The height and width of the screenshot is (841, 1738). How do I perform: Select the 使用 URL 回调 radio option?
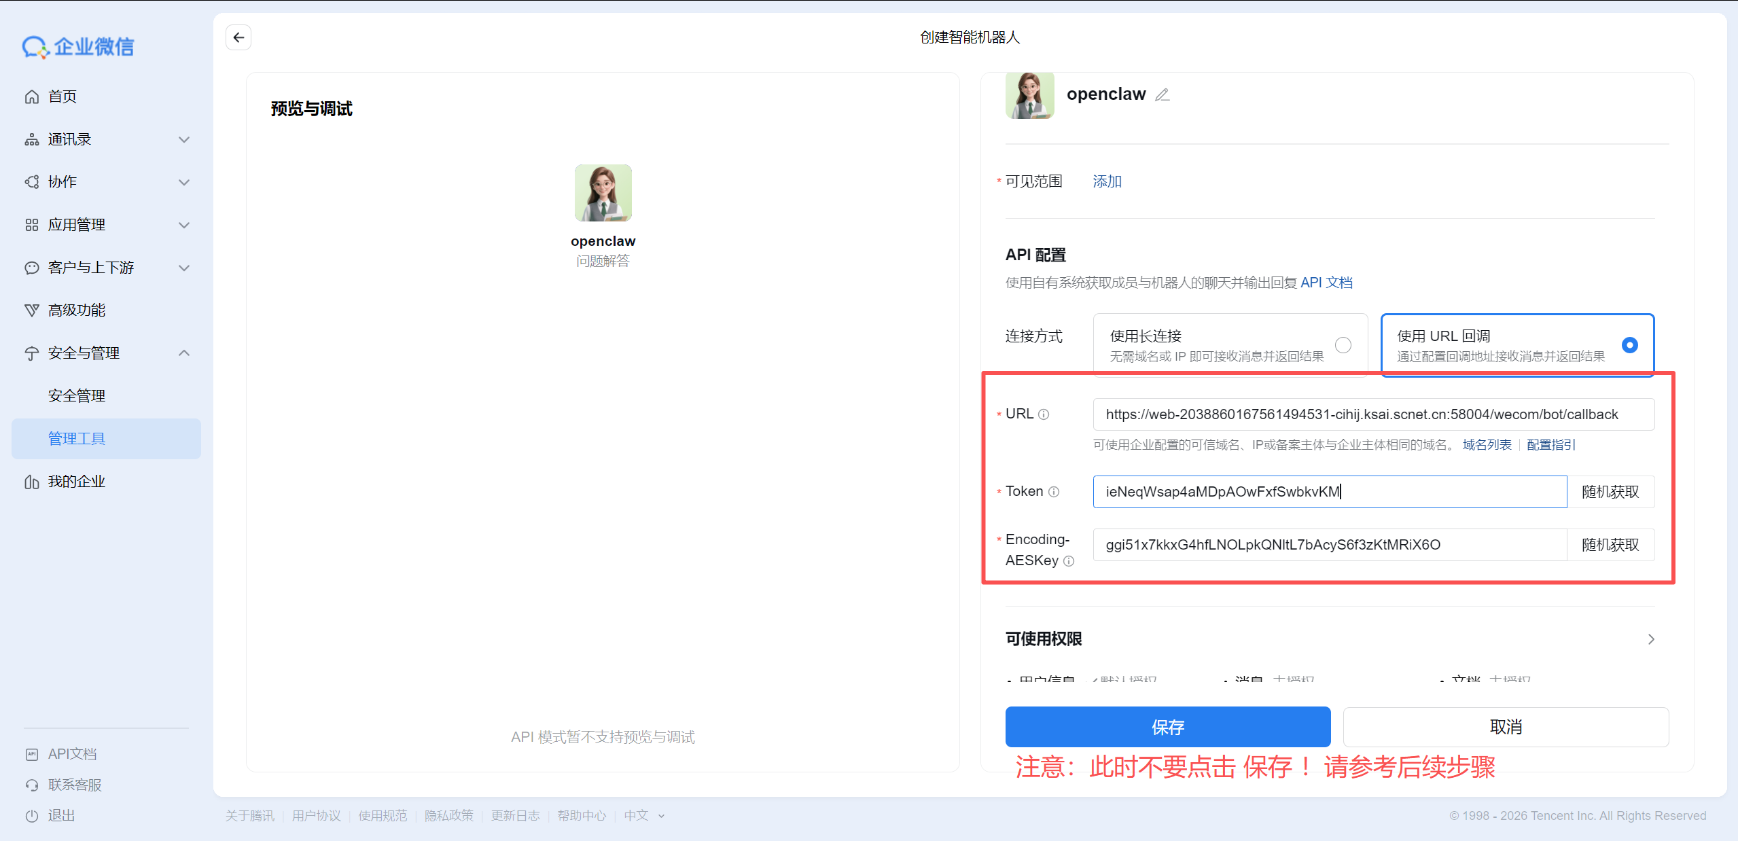point(1628,344)
